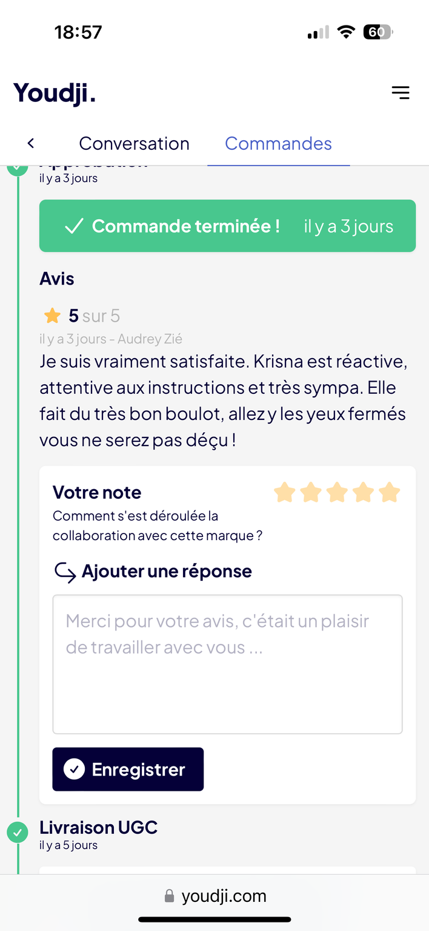
Task: Save the reply with Enregistrer button
Action: (128, 769)
